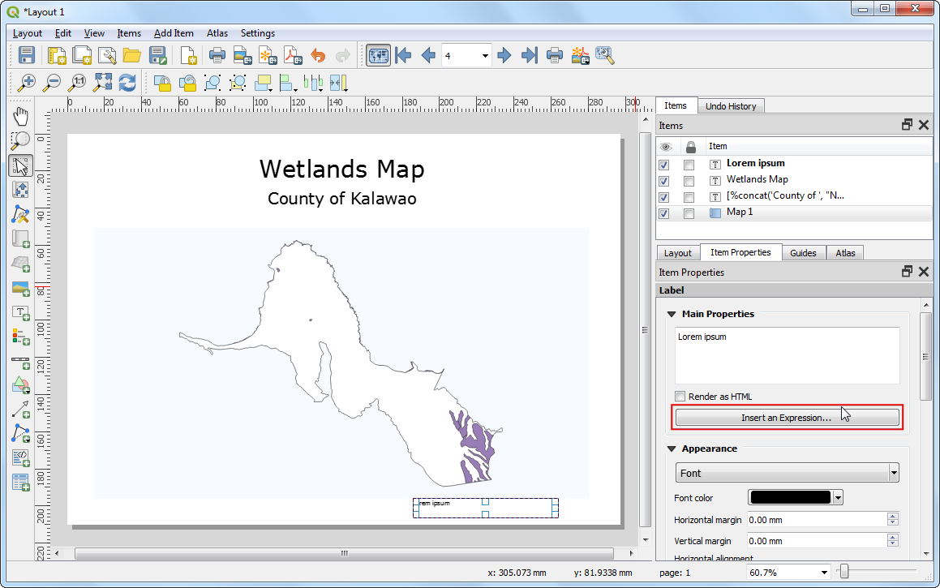Click the Add Picture tool icon
Screen dimensions: 940x588
[x=20, y=288]
